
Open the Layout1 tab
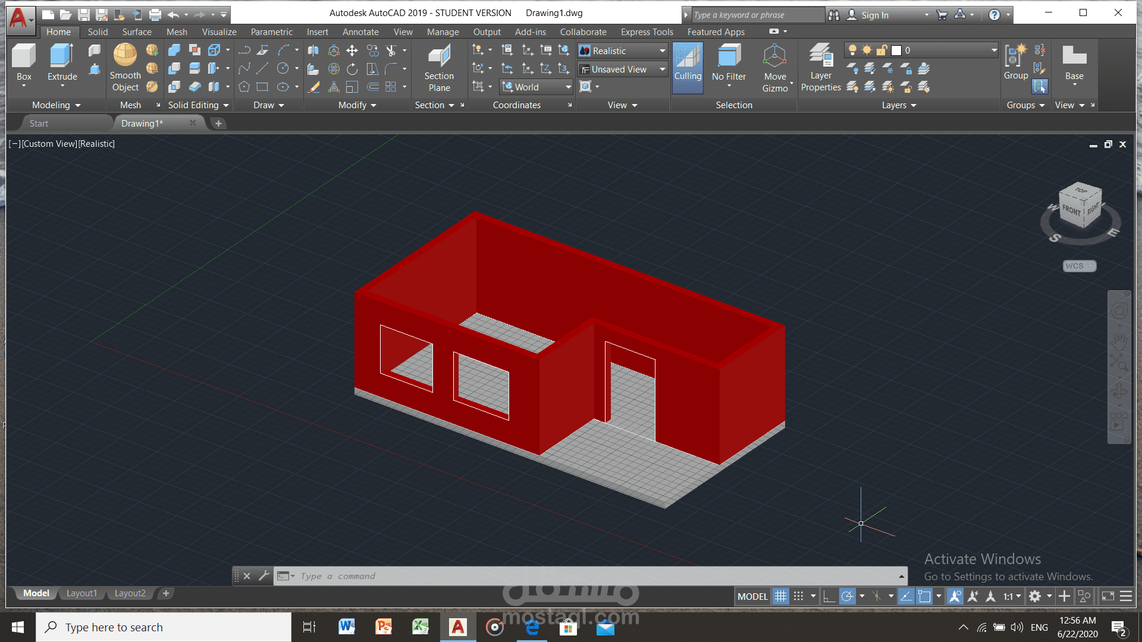81,593
